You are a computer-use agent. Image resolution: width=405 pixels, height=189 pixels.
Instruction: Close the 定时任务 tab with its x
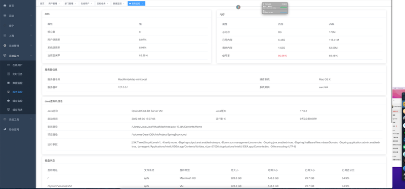[108, 4]
